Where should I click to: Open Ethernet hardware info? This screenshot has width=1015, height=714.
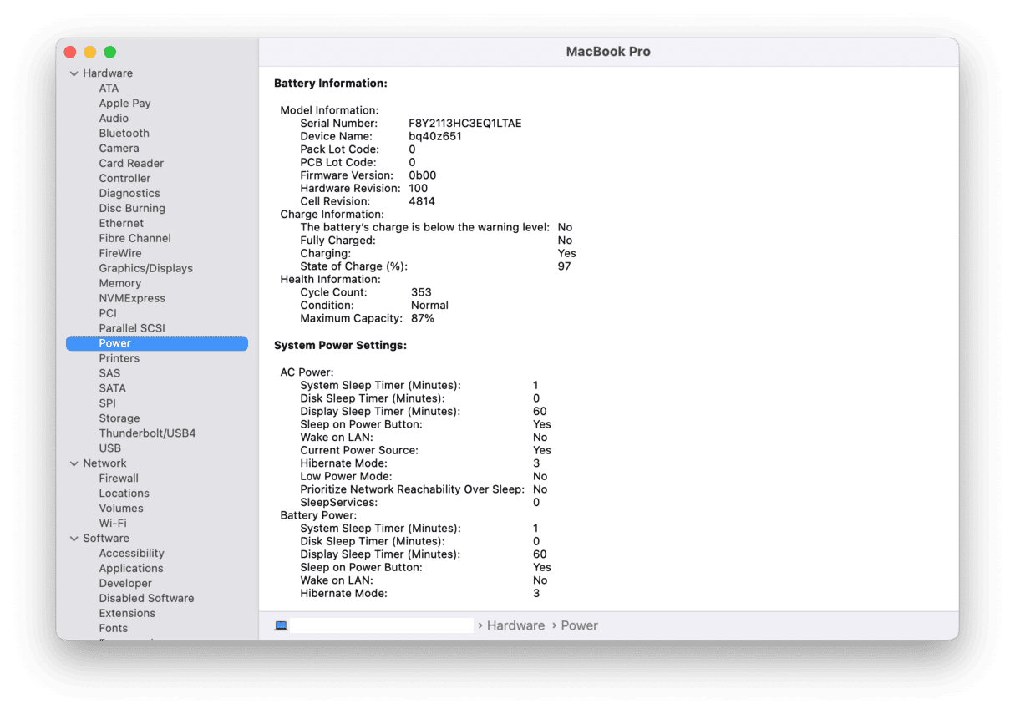point(122,224)
